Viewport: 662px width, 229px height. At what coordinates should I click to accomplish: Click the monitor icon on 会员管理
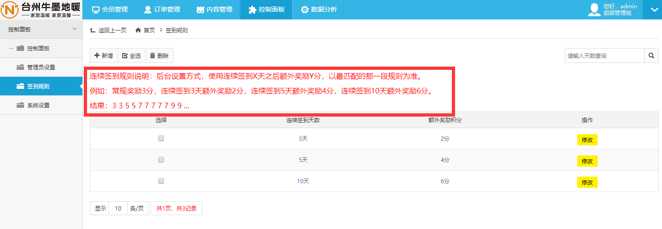[x=96, y=10]
